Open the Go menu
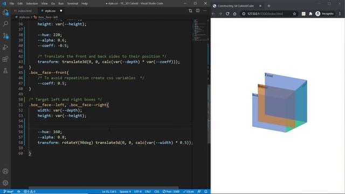The width and height of the screenshot is (345, 194). (53, 4)
